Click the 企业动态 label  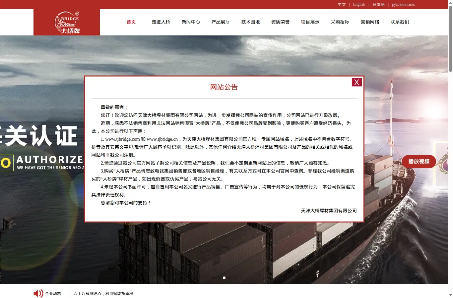(x=53, y=294)
